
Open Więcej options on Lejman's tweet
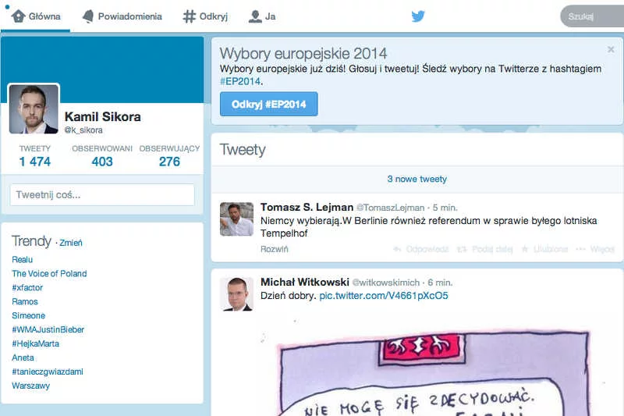[595, 249]
